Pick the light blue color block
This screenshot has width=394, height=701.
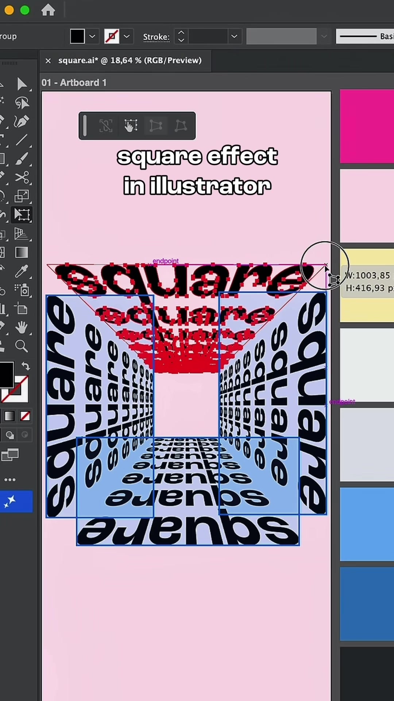[367, 524]
